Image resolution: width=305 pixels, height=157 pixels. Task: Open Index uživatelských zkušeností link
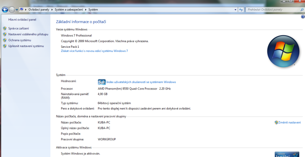(x=141, y=82)
